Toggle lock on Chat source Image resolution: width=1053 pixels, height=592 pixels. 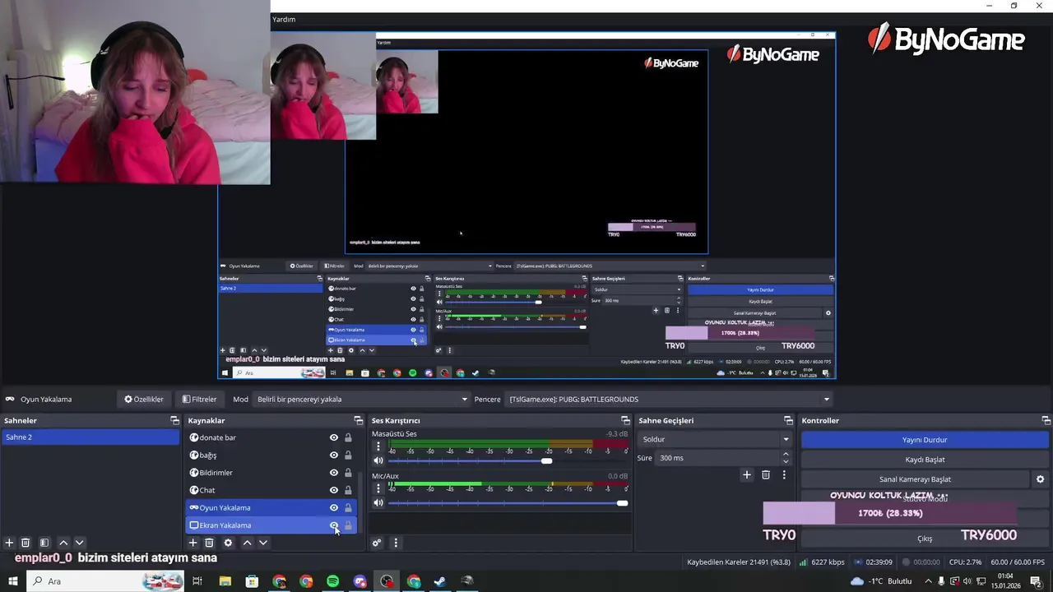[348, 490]
